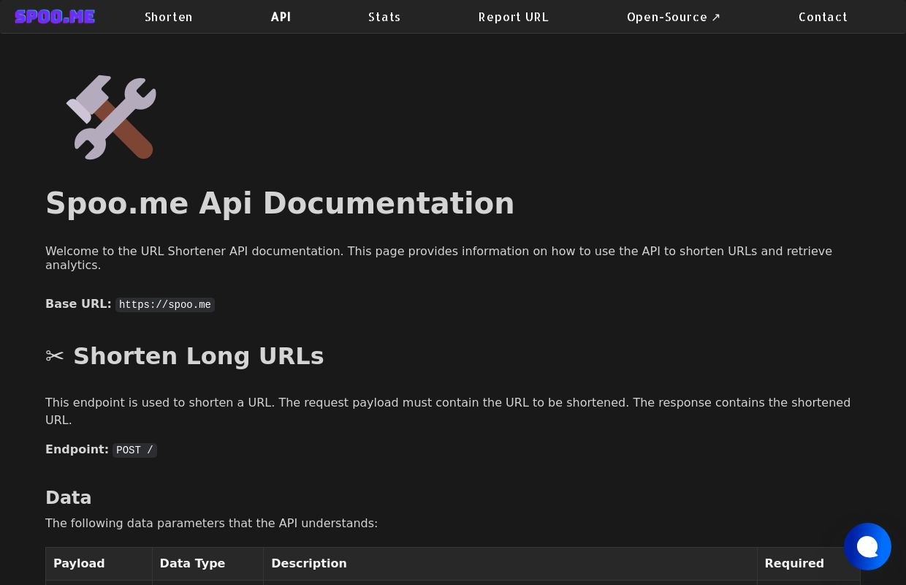Click the Spoo.me Api Documentation heading
Screen dimensions: 906x585
(280, 203)
